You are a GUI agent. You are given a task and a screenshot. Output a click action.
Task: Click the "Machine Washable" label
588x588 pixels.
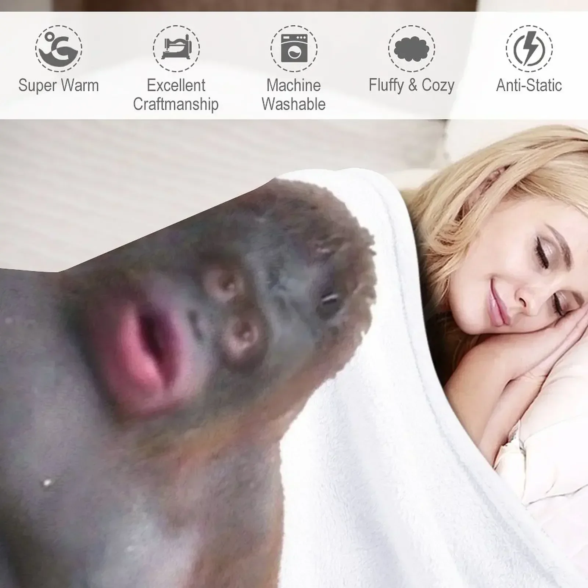pos(294,95)
